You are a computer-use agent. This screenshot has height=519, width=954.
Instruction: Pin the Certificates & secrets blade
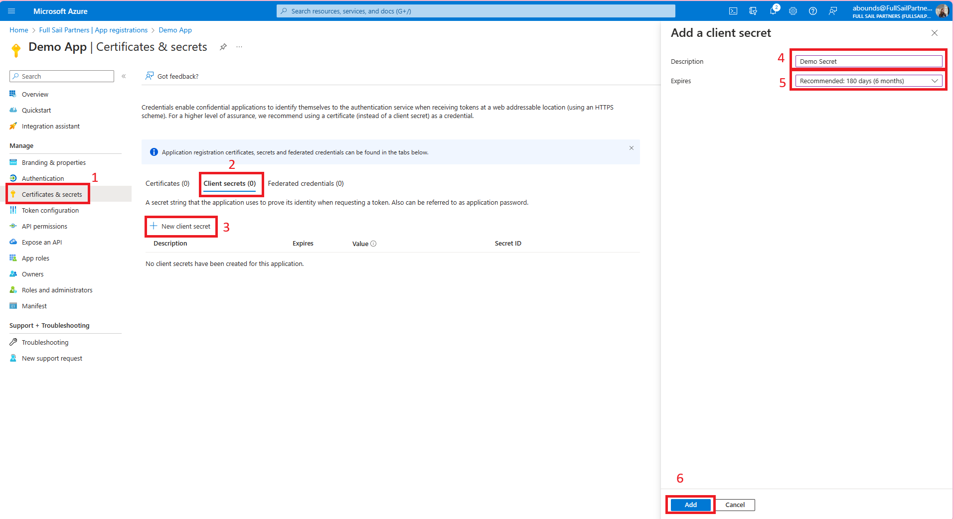click(x=223, y=47)
